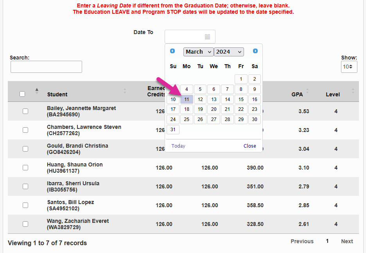Sort using the checkbox column arrows
This screenshot has width=366, height=253.
(37, 91)
